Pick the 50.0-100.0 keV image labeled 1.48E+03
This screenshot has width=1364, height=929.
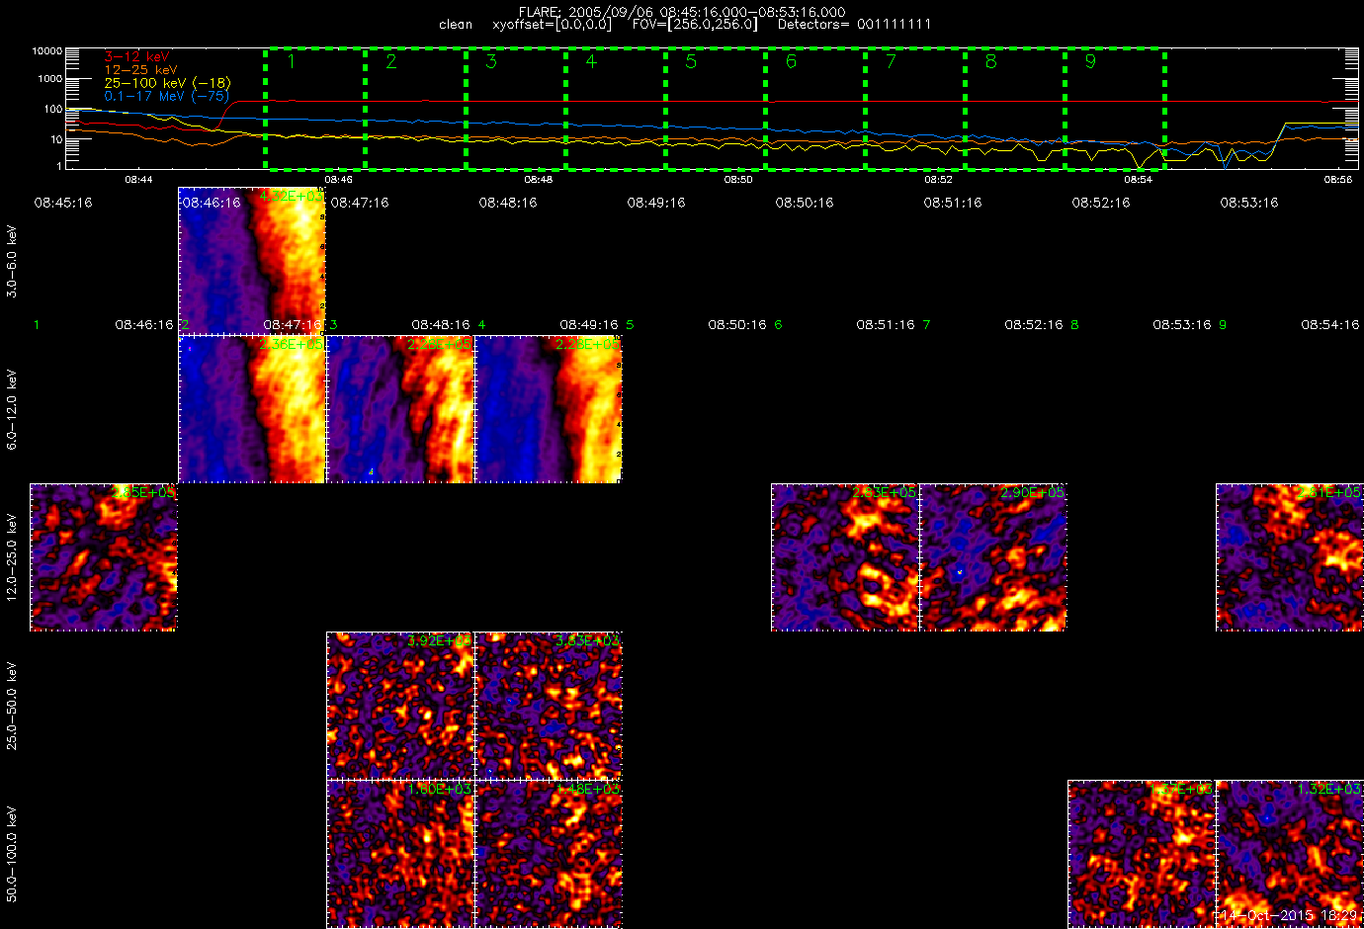[x=549, y=854]
